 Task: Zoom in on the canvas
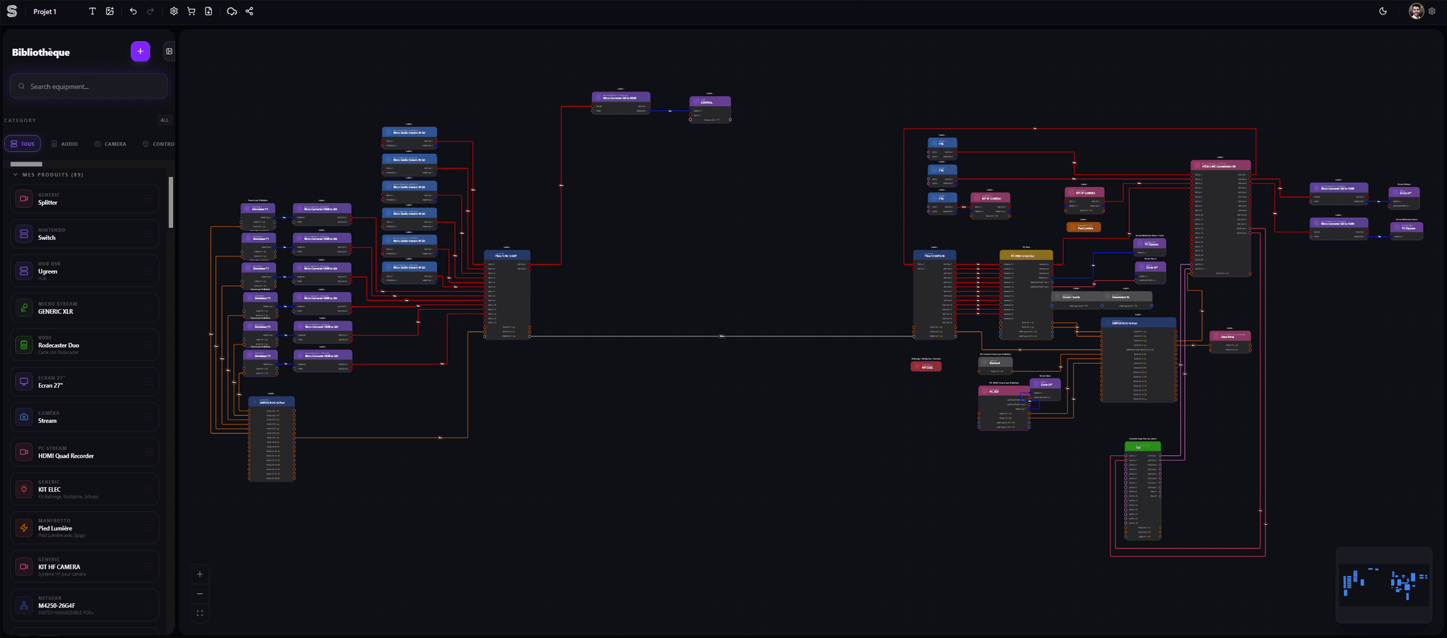point(200,574)
